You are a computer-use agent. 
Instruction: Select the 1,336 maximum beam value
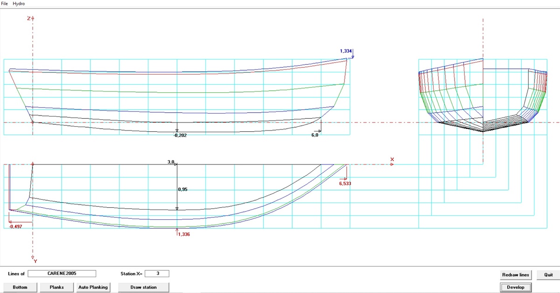point(184,234)
